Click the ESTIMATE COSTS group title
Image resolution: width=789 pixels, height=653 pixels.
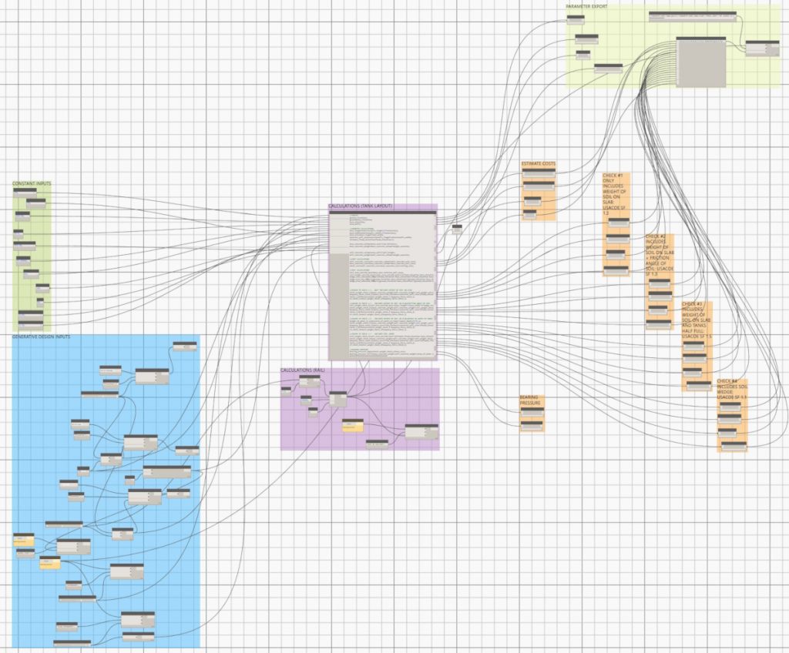pos(539,164)
